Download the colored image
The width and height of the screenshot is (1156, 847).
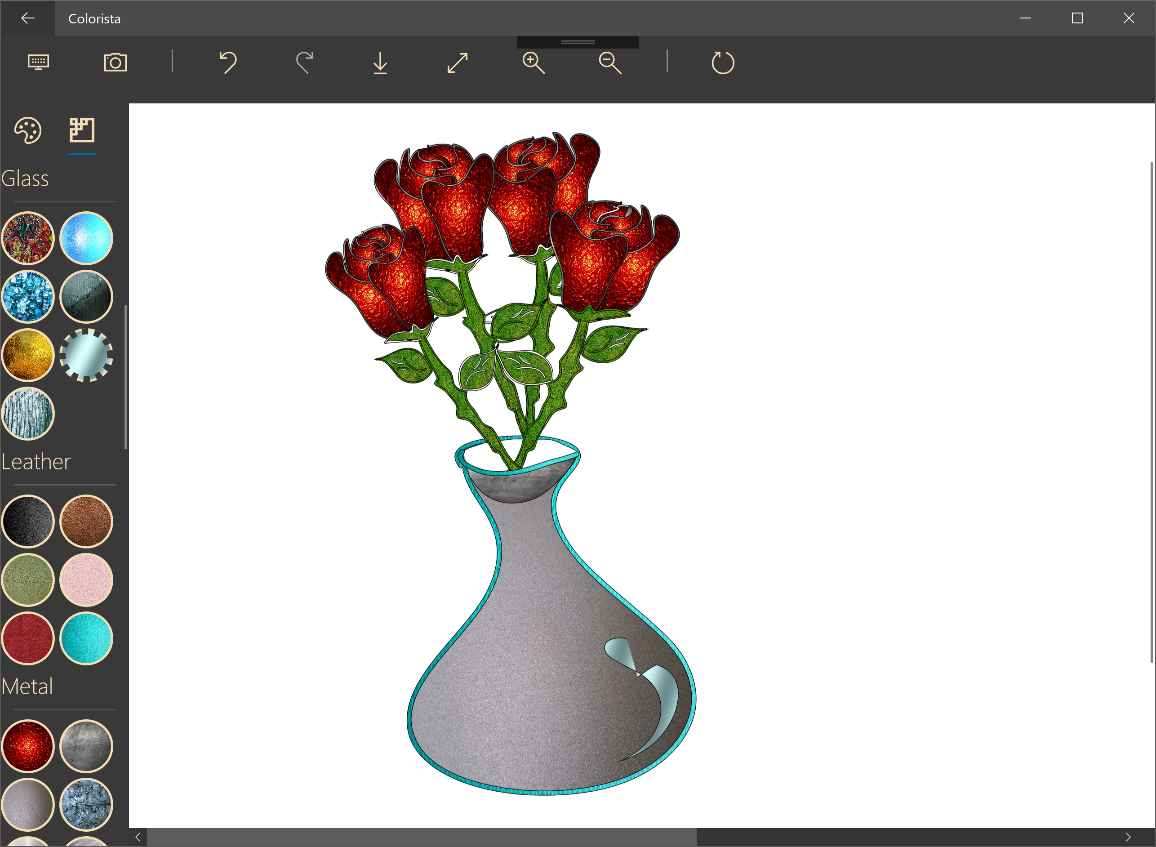click(380, 62)
